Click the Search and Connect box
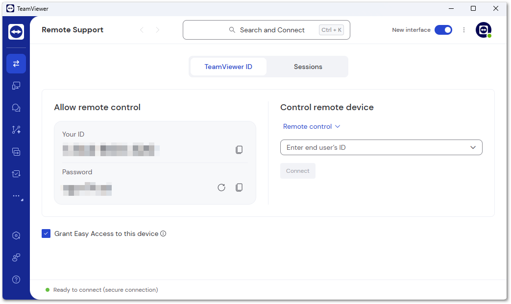This screenshot has width=511, height=304. click(267, 30)
